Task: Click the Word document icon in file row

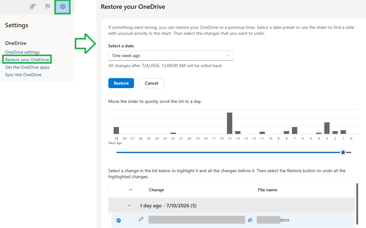Action: point(250,220)
